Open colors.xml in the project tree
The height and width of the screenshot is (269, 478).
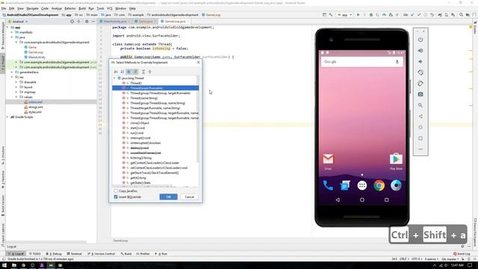click(x=35, y=102)
